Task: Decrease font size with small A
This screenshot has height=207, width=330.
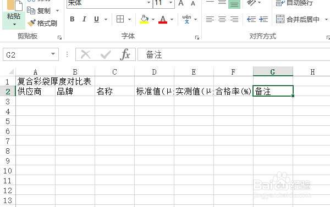Action: coord(193,3)
